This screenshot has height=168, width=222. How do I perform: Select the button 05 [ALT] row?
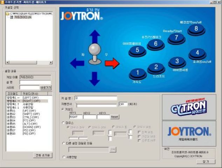click(27, 124)
